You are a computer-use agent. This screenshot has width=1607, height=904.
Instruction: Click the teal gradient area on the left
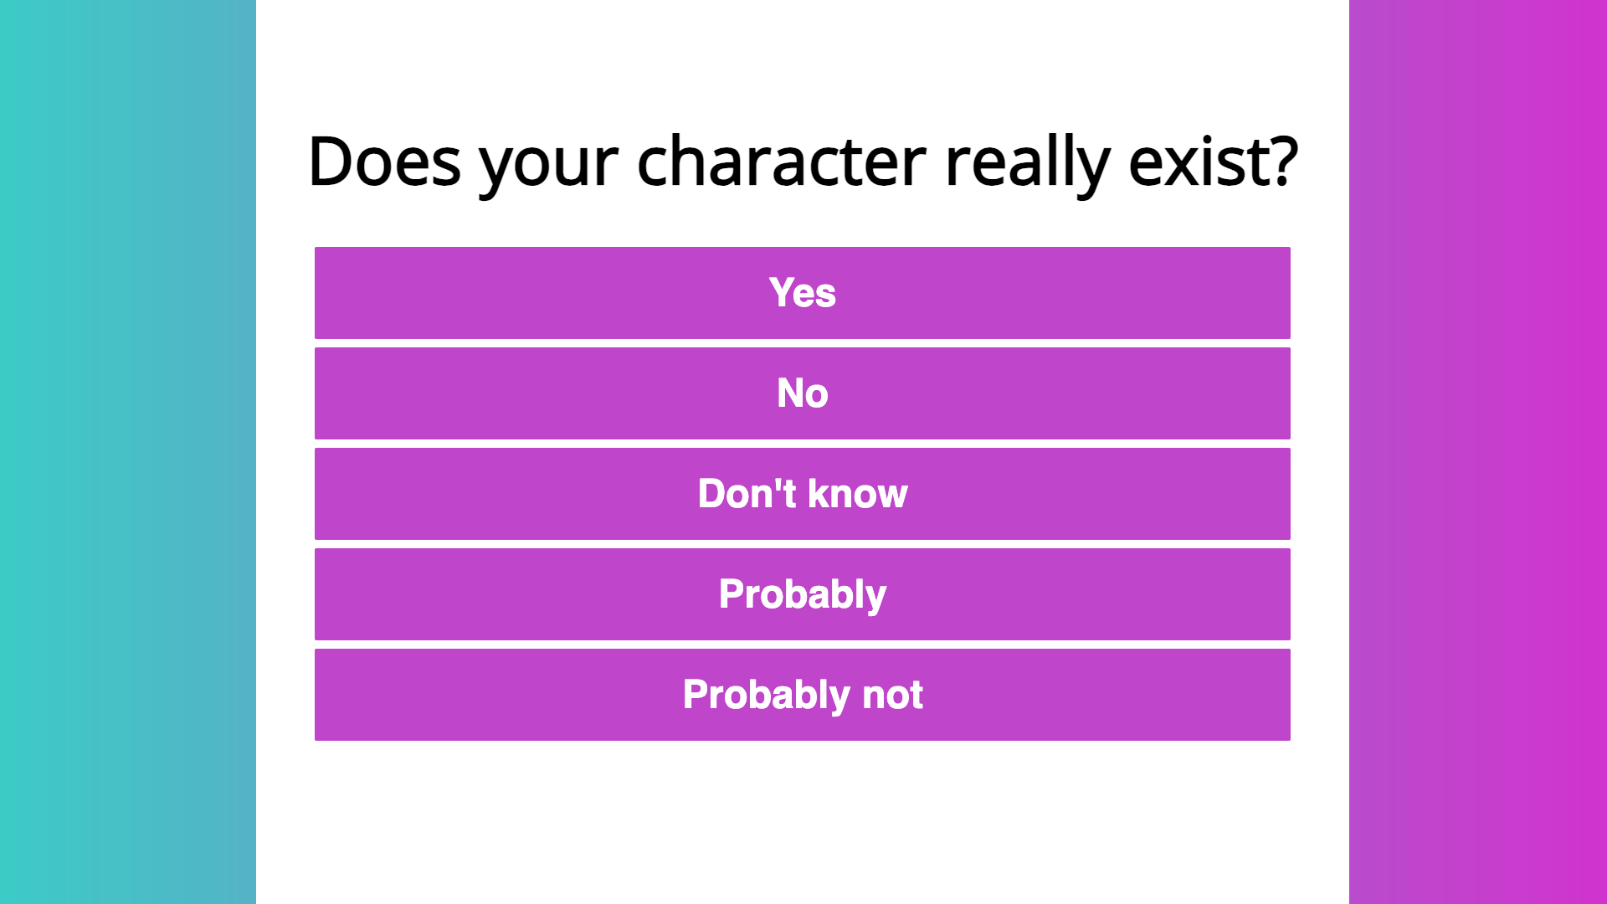[x=128, y=452]
